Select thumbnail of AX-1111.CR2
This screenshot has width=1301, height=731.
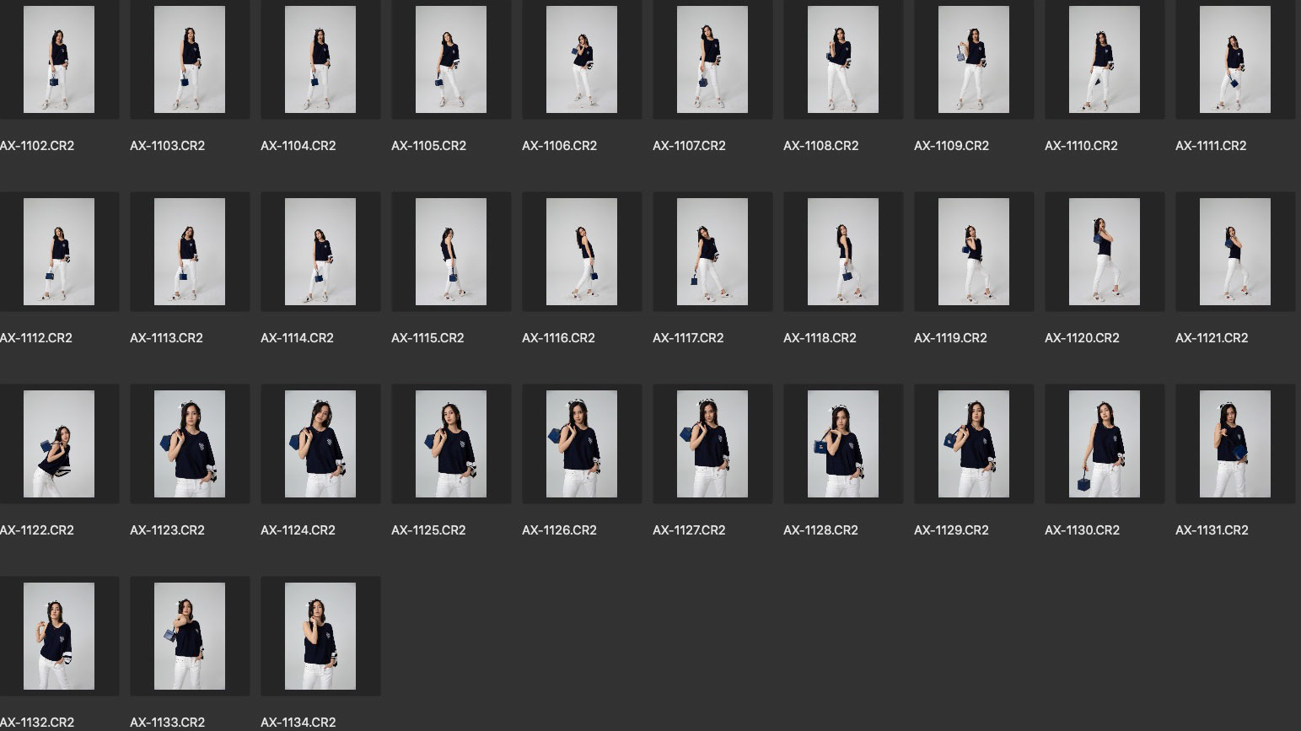[1234, 60]
